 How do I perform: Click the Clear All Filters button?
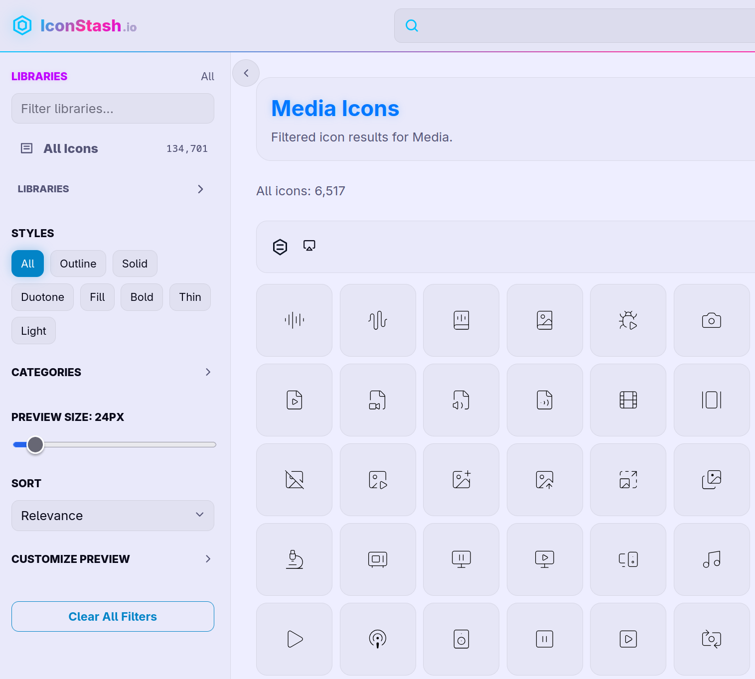tap(113, 617)
